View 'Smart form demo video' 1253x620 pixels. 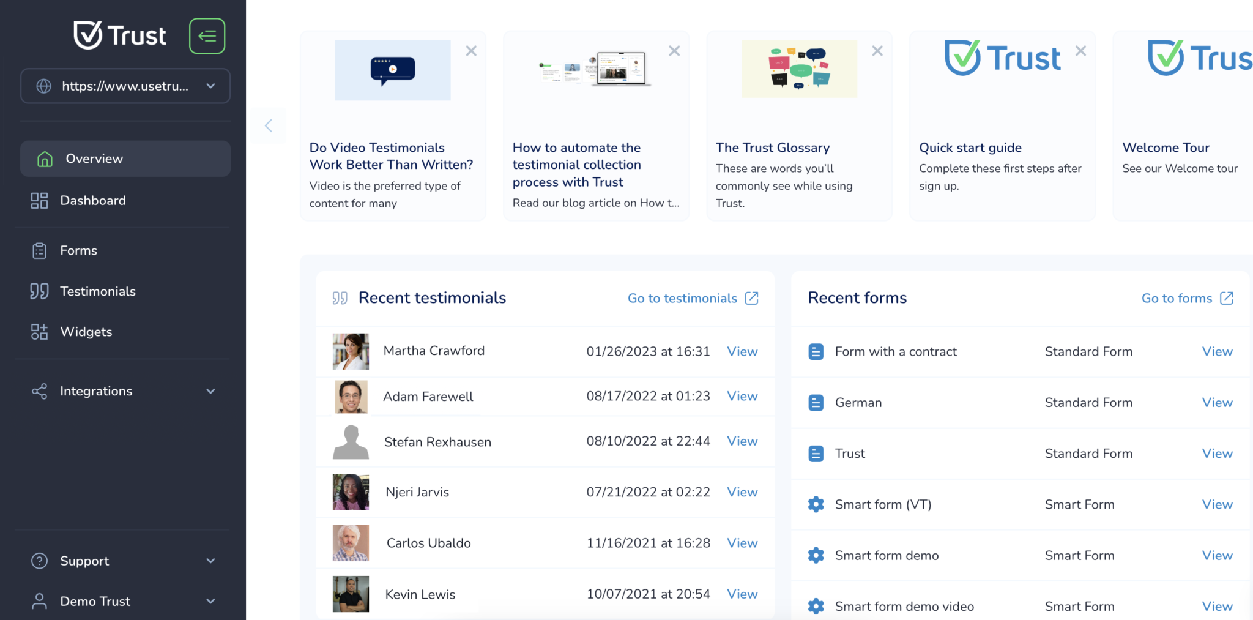pos(1217,606)
